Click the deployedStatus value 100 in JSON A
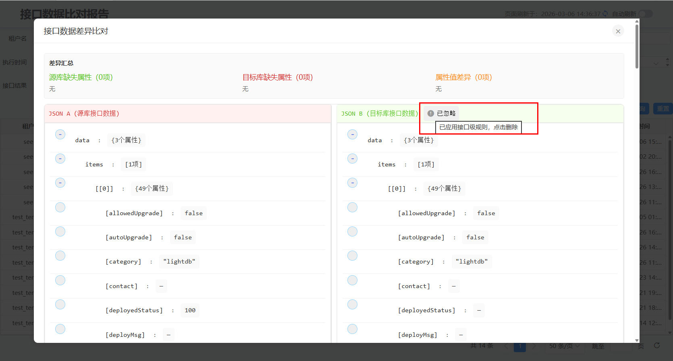 [190, 310]
